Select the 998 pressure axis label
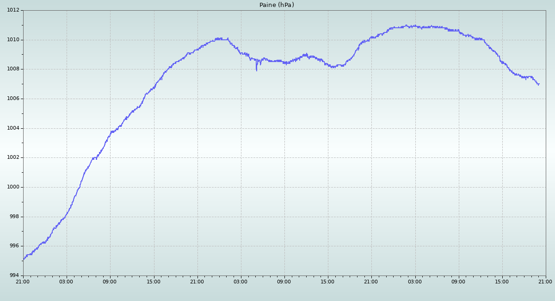Screen dimensions: 555x301 (14, 217)
